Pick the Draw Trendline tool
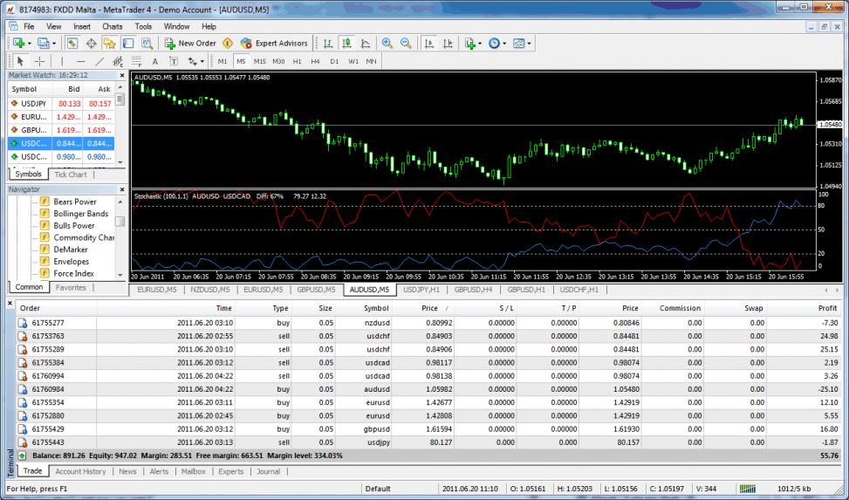849x500 pixels. tap(99, 61)
